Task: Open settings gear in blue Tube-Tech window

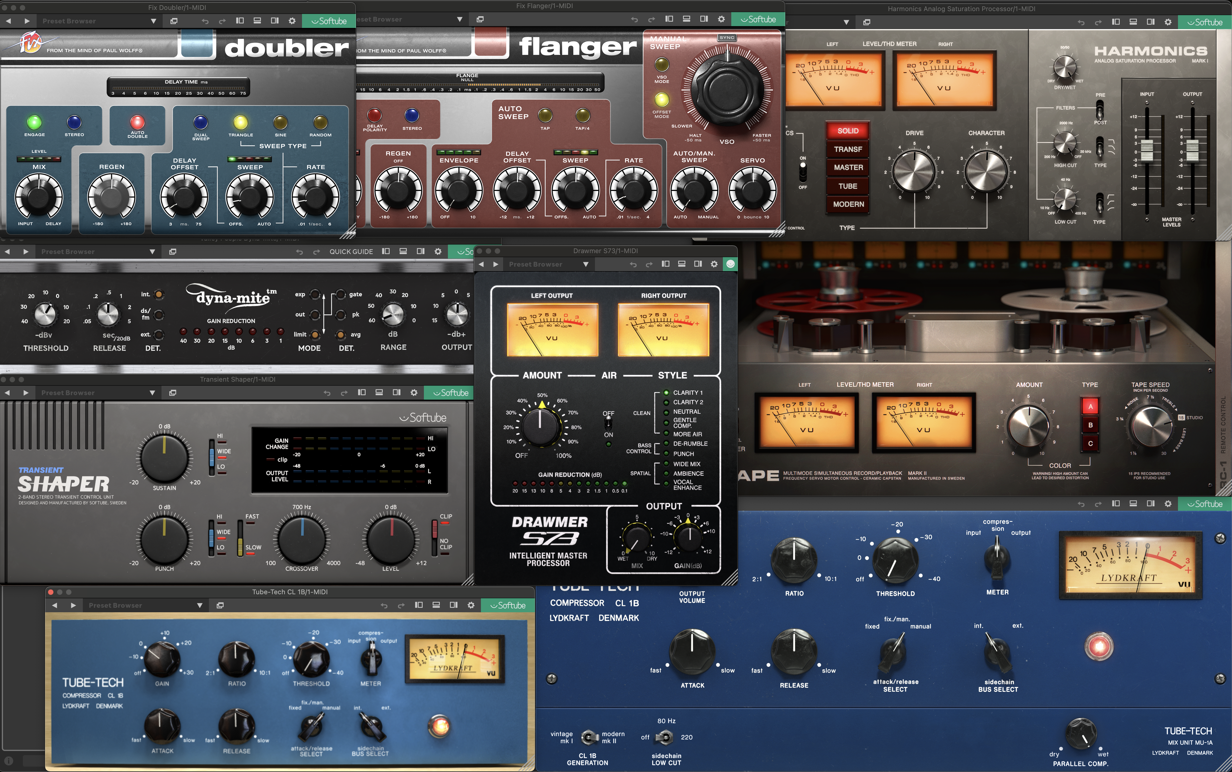Action: click(x=1168, y=504)
